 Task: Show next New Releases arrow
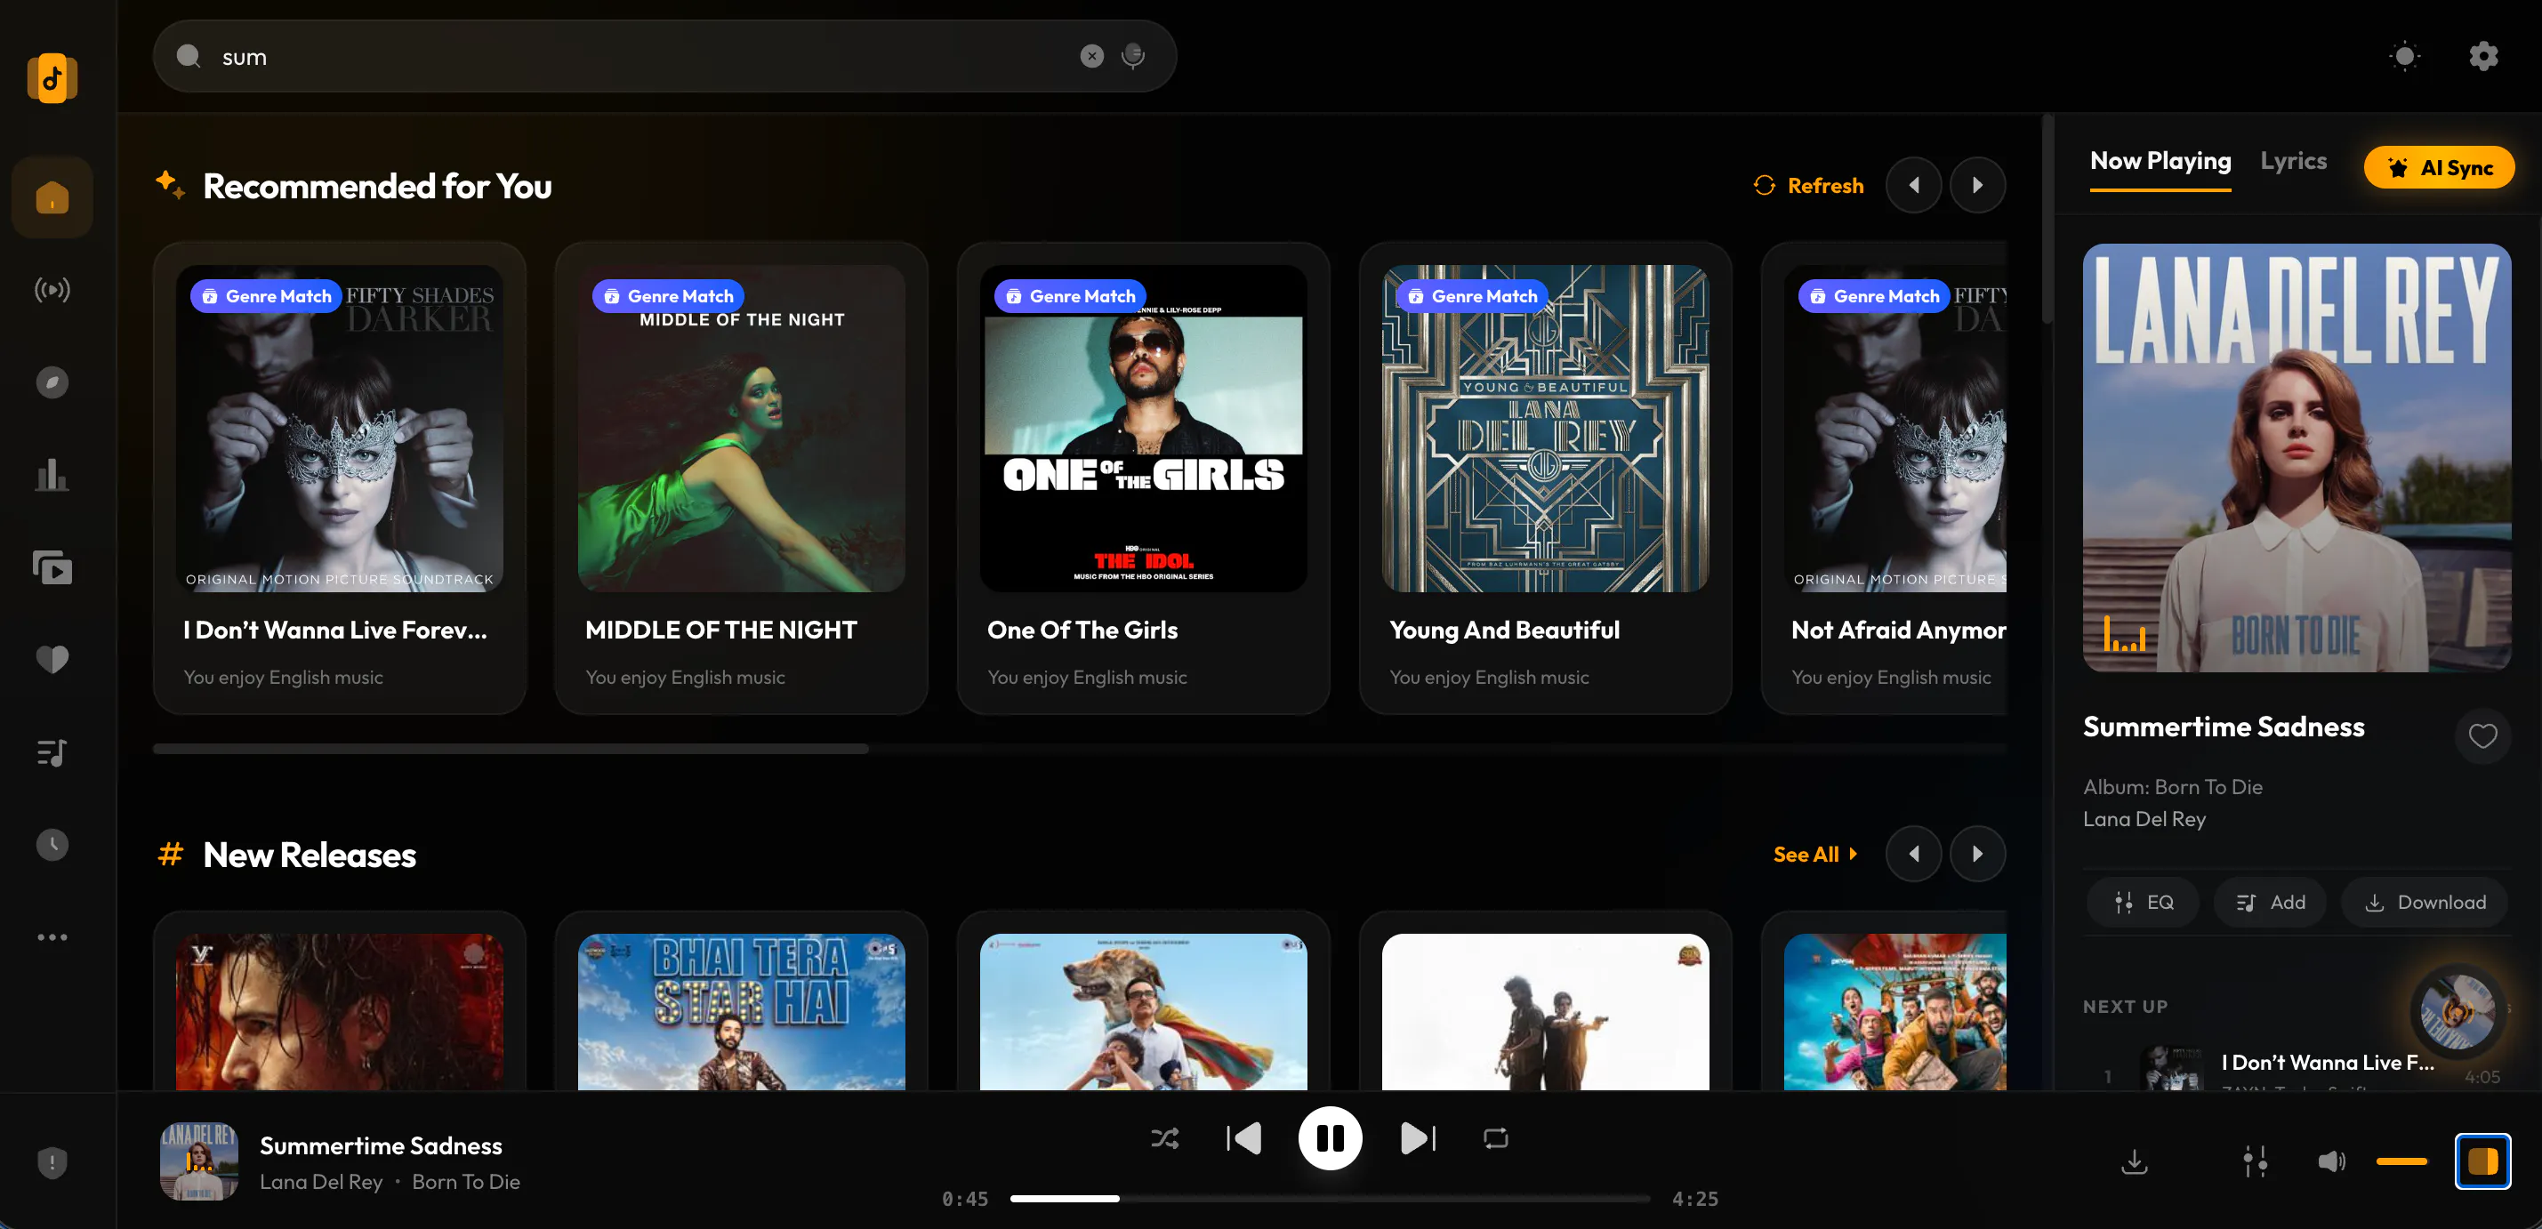(1976, 855)
